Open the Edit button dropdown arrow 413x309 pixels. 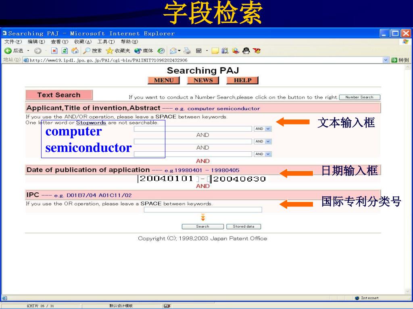[x=207, y=51]
